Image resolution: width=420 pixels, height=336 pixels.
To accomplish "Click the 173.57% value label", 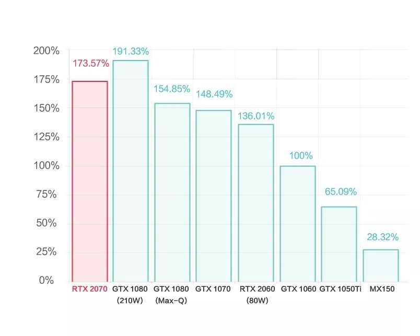I will pos(91,64).
